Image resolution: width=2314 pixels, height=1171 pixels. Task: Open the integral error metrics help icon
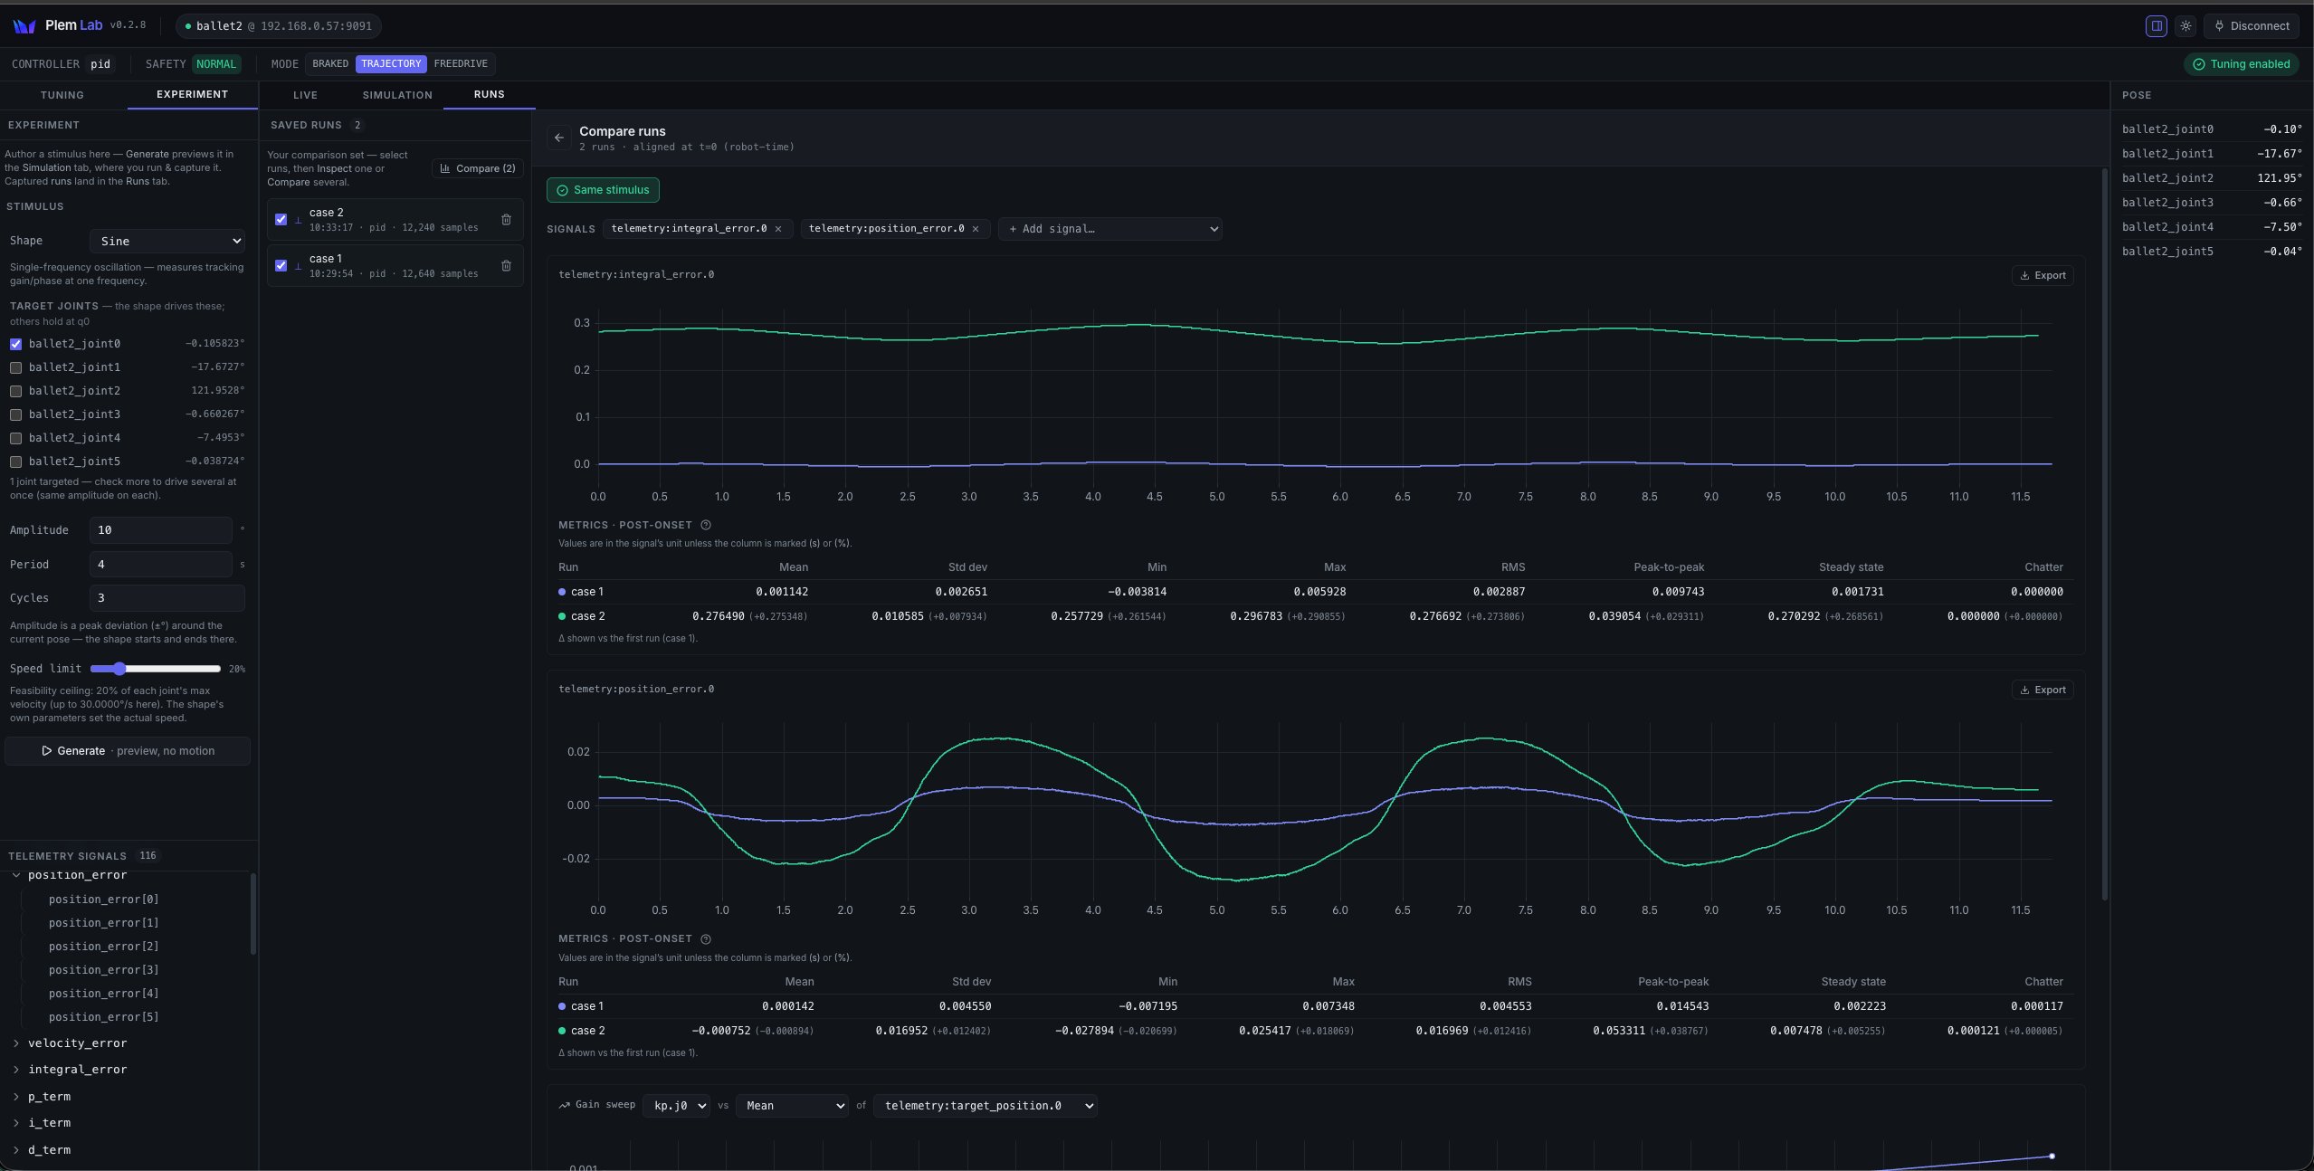pos(706,525)
